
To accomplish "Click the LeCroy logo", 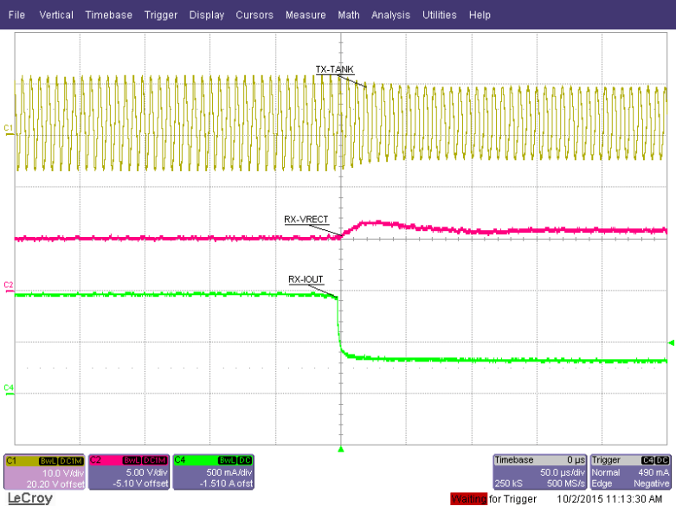I will click(x=29, y=498).
